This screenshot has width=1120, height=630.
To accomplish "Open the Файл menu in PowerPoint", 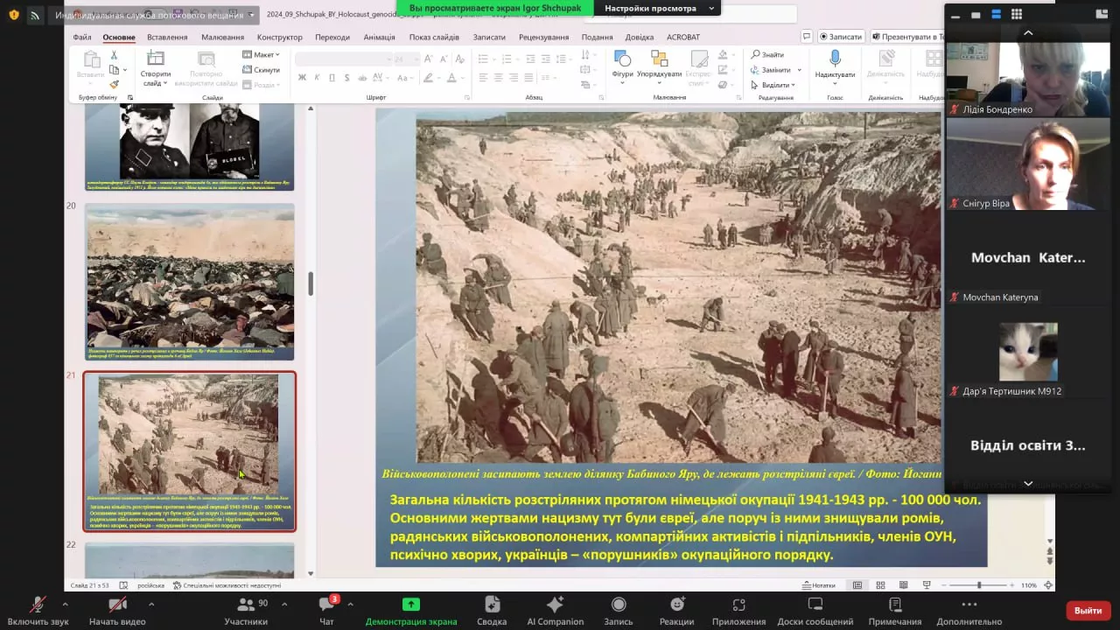I will tap(82, 38).
